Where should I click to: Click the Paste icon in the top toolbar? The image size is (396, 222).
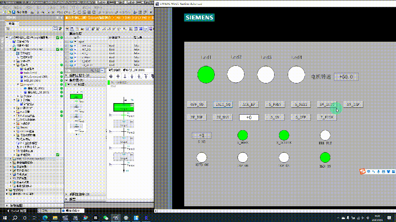tap(48, 12)
